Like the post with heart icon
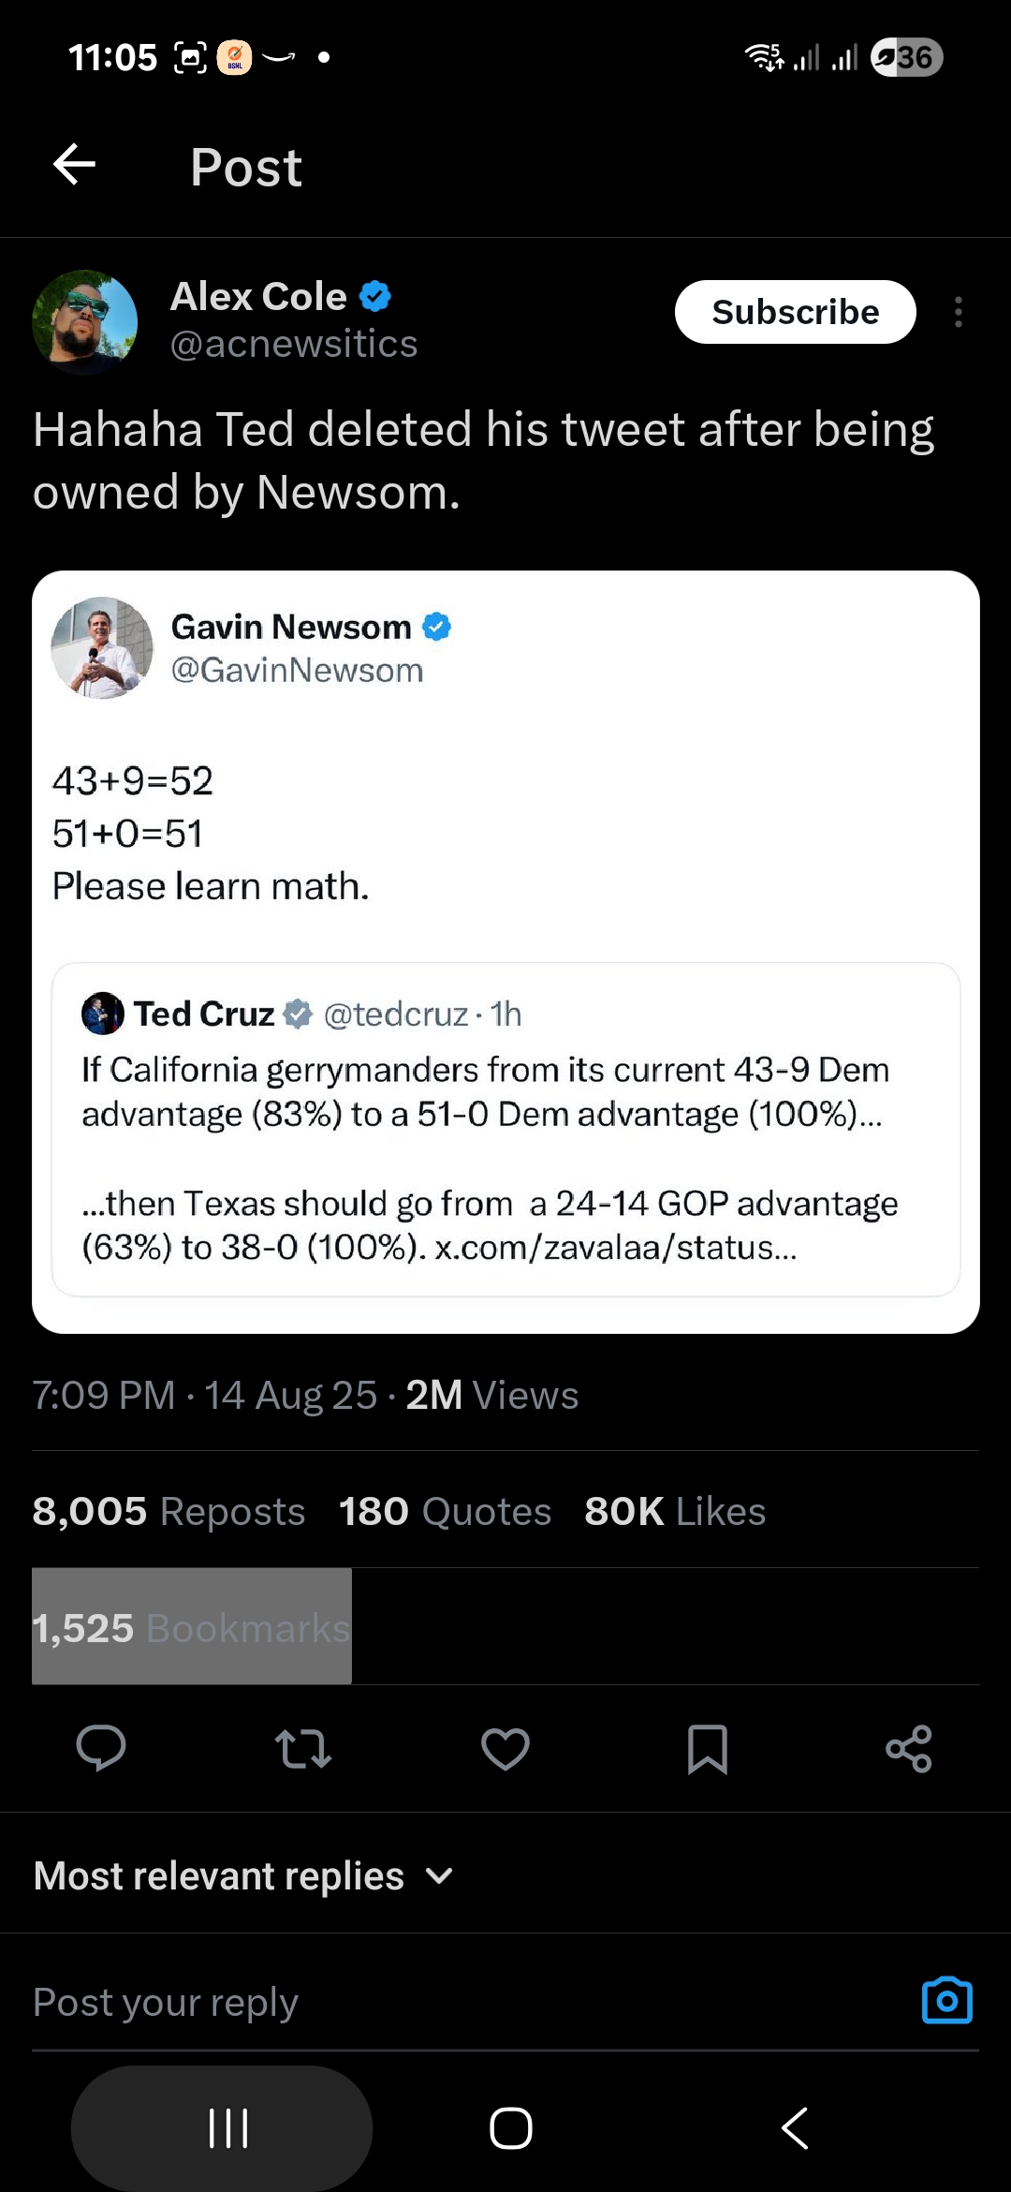Screen dimensions: 1011x2192 505,1748
